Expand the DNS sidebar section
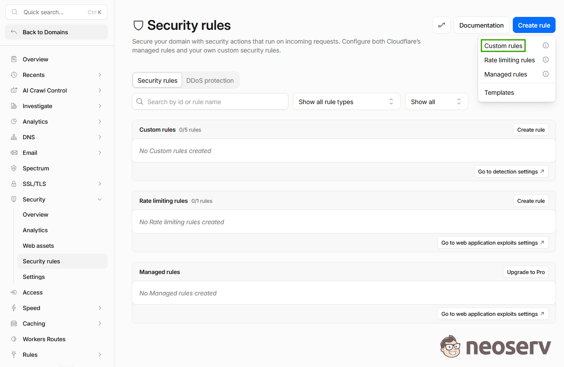 [x=100, y=137]
